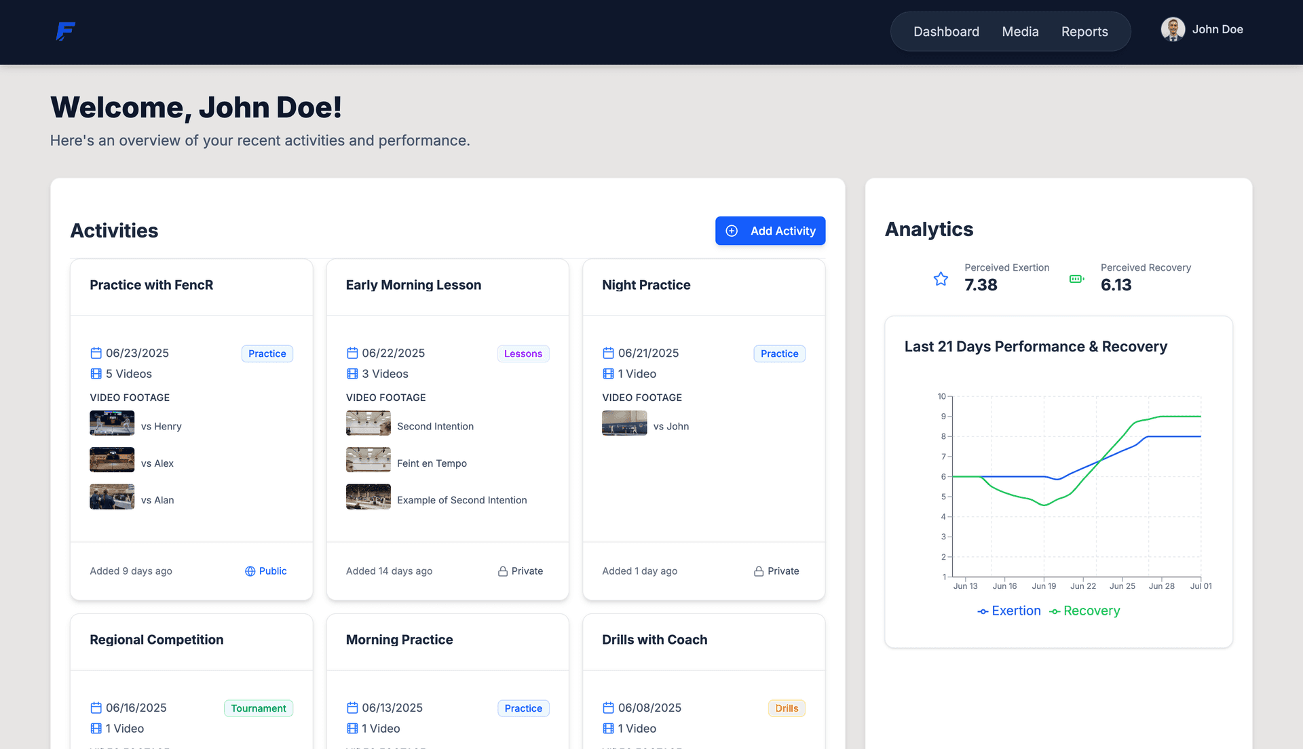This screenshot has width=1303, height=749.
Task: Go to the Dashboard page
Action: click(x=946, y=31)
